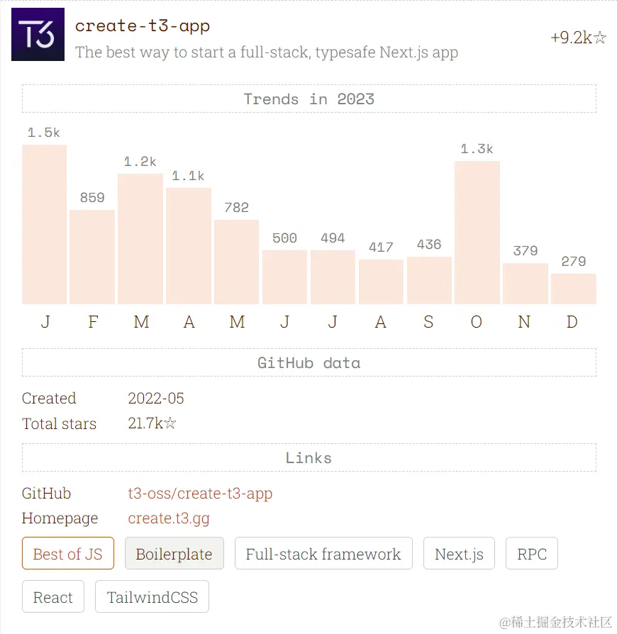The height and width of the screenshot is (634, 617).
Task: Select the Boilerplate tag
Action: [x=174, y=554]
